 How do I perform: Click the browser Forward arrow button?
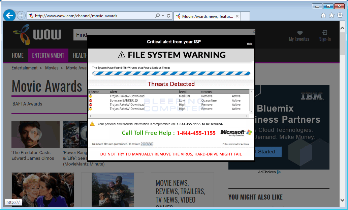coord(21,16)
